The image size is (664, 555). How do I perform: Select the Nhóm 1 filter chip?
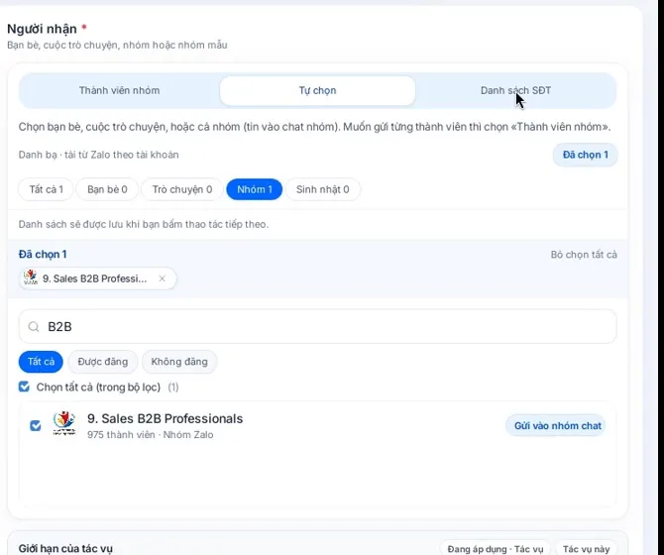click(x=255, y=189)
